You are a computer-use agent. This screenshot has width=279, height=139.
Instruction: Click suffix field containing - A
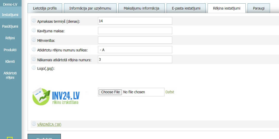(135, 50)
